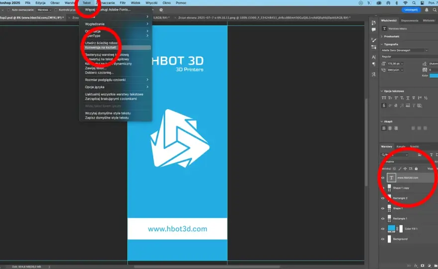Open the Comments speech-bubble panel icon
This screenshot has height=269, width=438.
click(x=373, y=30)
